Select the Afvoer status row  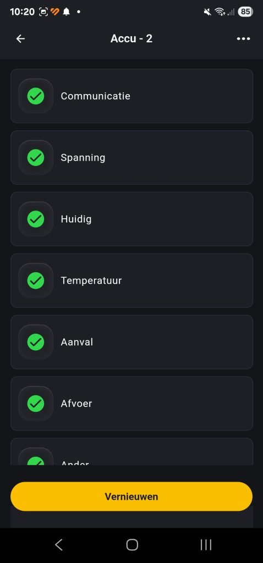point(131,403)
